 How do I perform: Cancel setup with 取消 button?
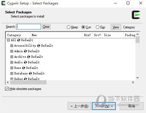pos(132,106)
